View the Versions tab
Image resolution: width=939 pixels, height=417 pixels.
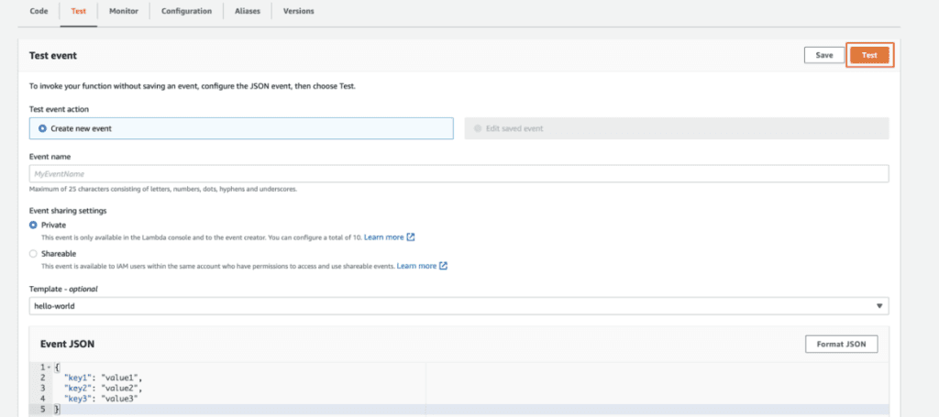click(x=298, y=11)
